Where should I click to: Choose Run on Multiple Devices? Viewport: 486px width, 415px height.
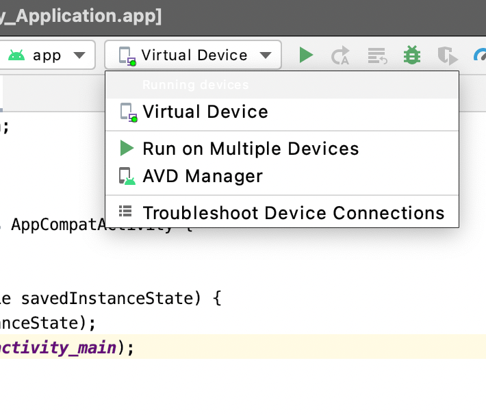[282, 149]
